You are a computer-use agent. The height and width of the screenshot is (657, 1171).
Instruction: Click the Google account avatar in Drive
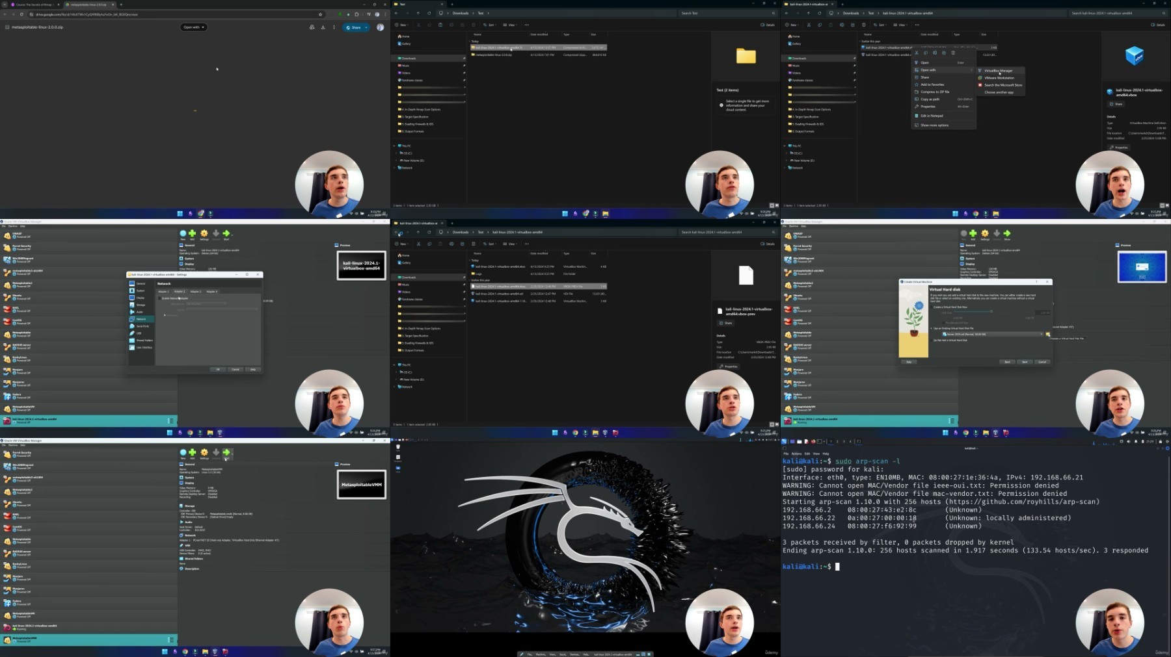coord(381,27)
